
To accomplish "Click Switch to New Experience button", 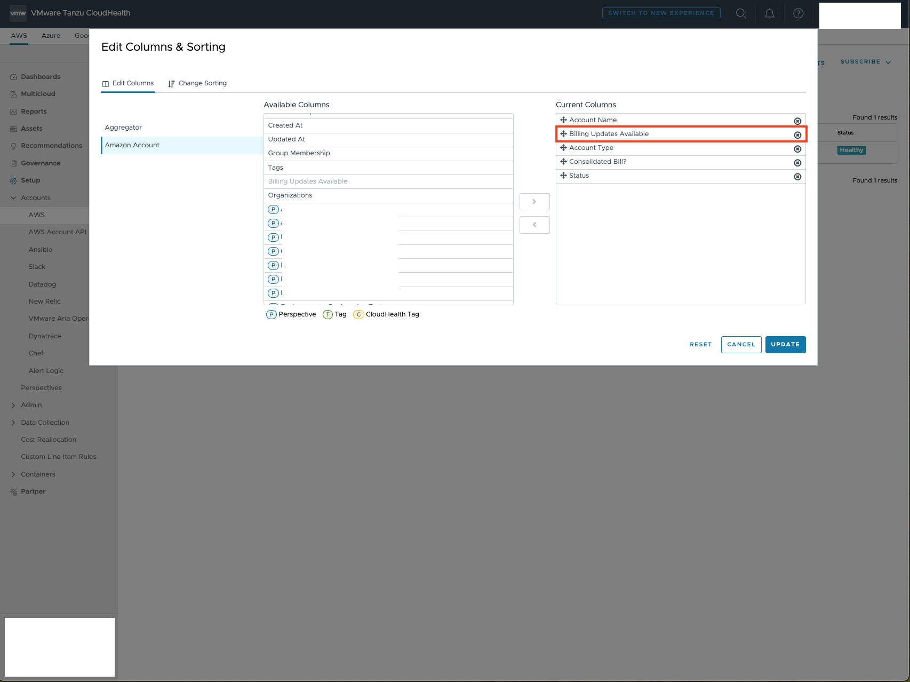I will point(661,13).
